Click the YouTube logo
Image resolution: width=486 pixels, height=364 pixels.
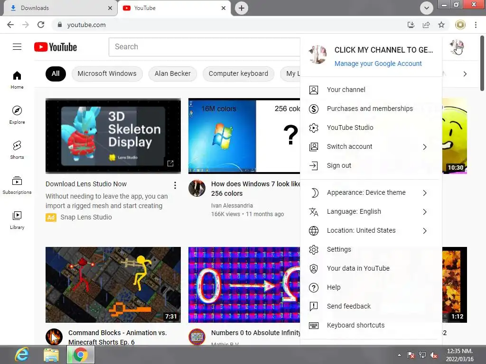coord(56,47)
